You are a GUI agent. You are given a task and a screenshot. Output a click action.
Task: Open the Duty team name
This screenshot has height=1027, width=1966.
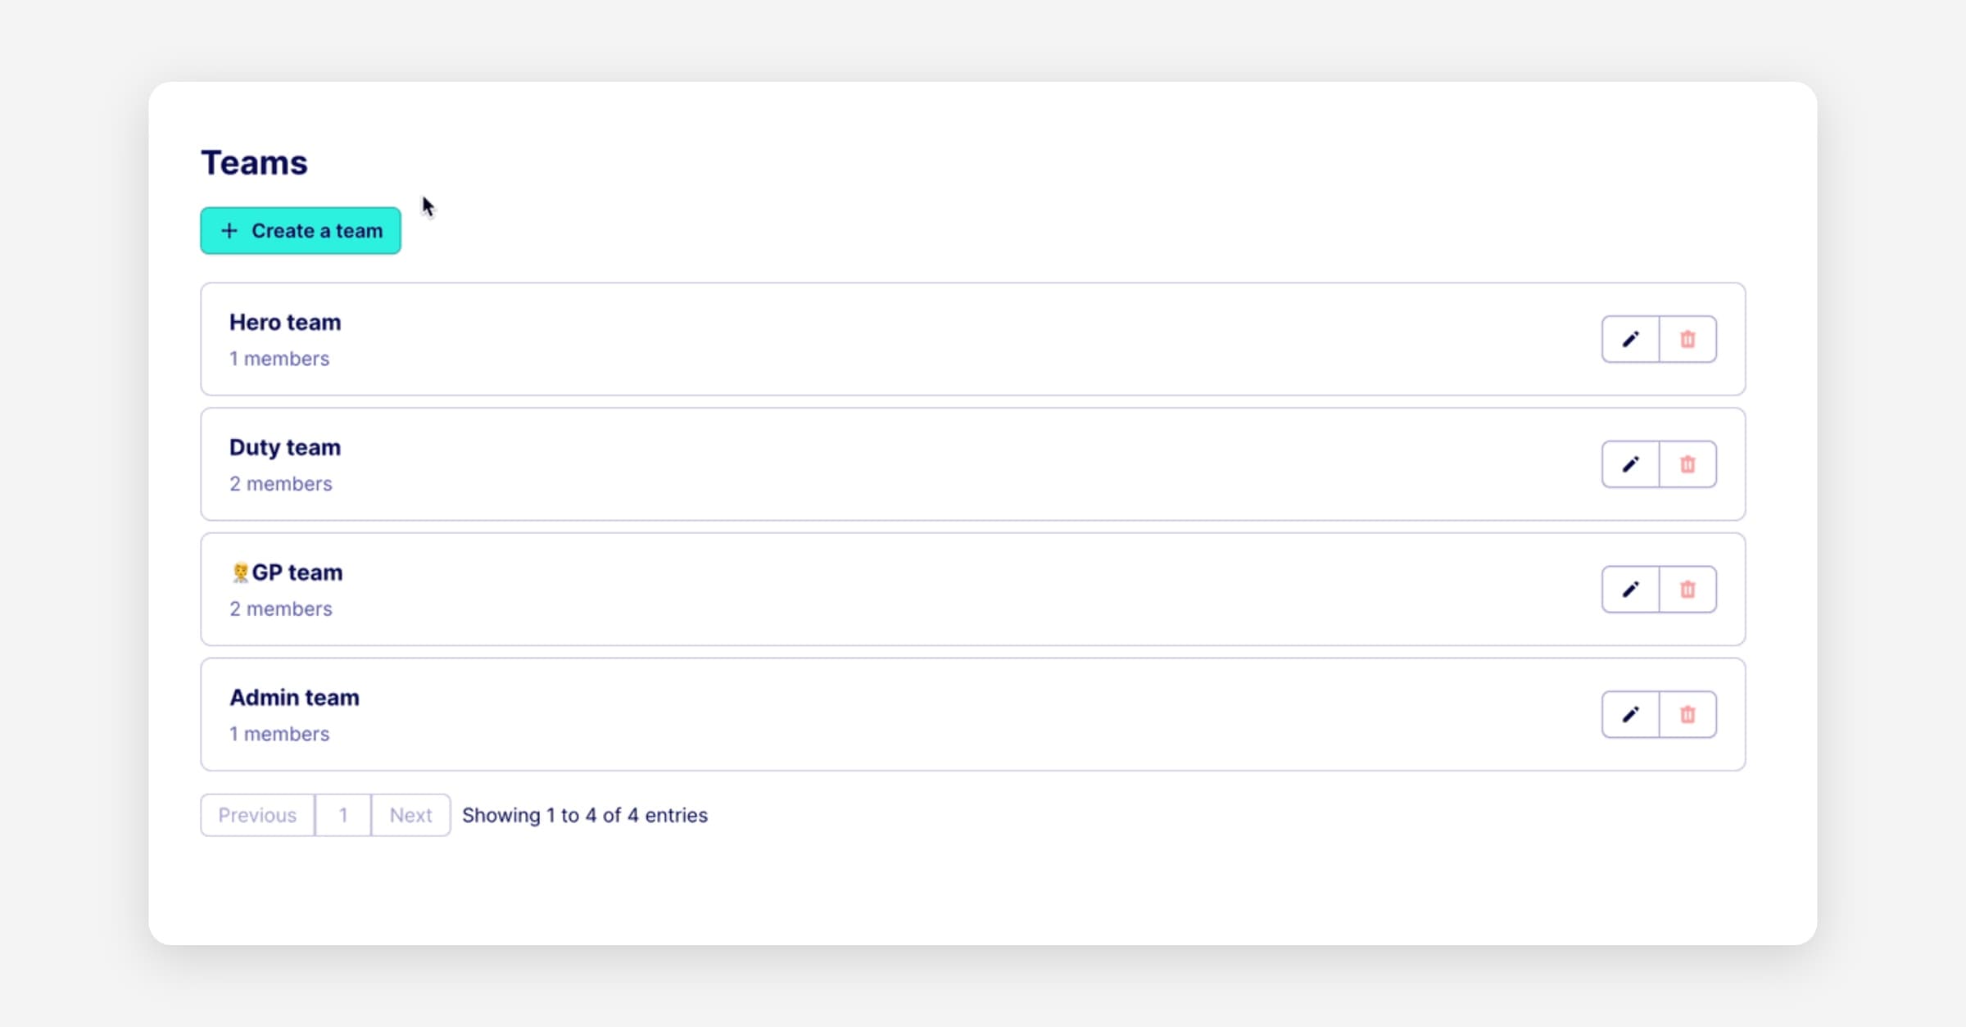click(x=285, y=448)
